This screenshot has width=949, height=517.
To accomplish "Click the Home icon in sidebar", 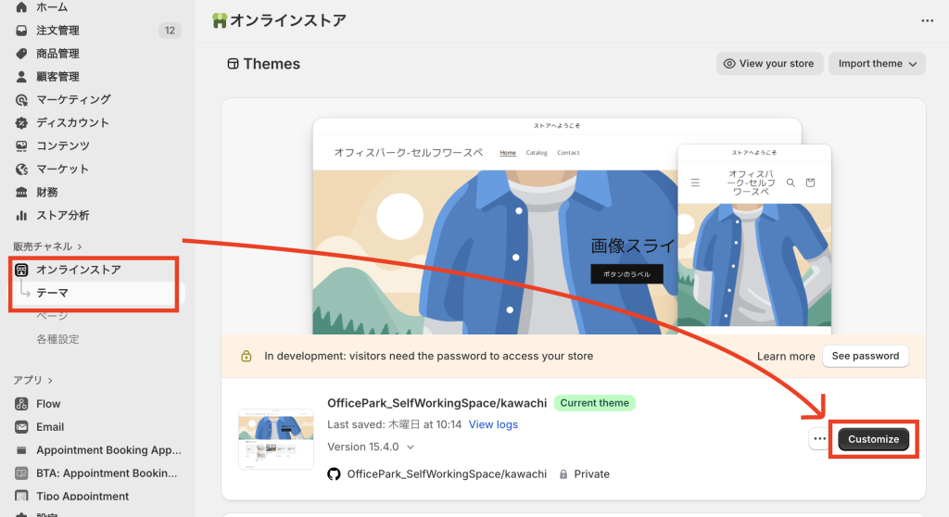I will coord(21,7).
